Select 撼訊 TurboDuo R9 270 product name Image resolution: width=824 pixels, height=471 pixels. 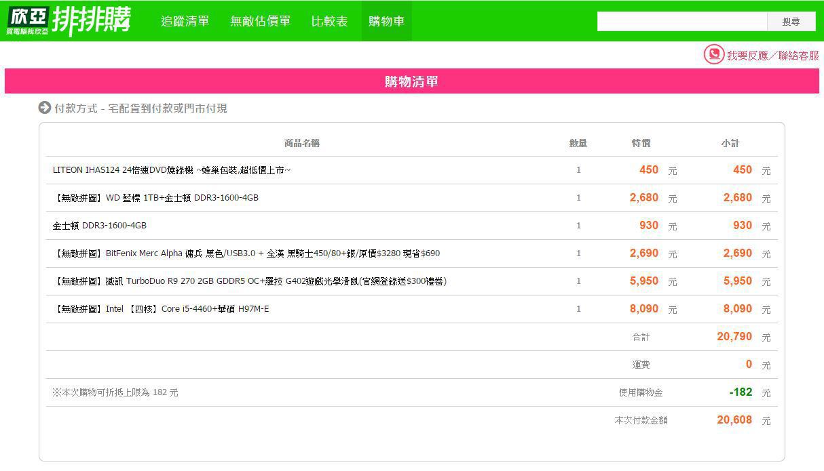[x=250, y=281]
